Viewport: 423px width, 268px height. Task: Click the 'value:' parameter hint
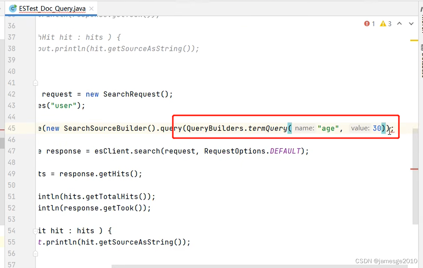tap(360, 128)
